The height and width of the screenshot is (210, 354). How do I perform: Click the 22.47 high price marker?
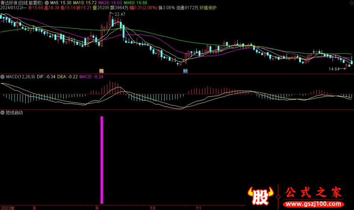tap(119, 15)
